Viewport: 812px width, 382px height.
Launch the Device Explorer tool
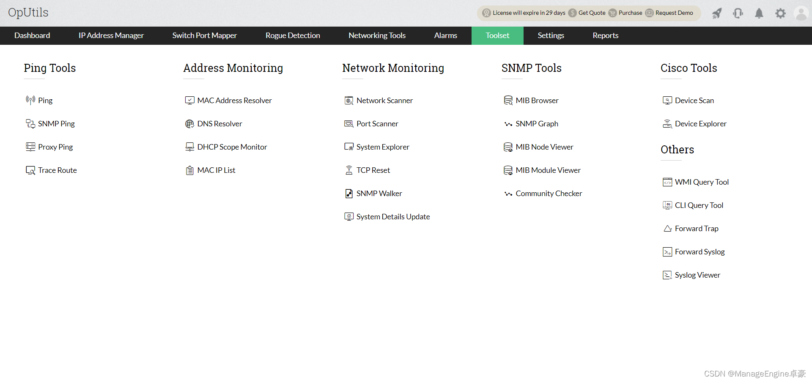(x=701, y=123)
